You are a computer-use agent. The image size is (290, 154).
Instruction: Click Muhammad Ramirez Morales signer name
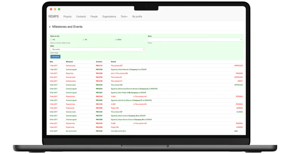(x=127, y=89)
